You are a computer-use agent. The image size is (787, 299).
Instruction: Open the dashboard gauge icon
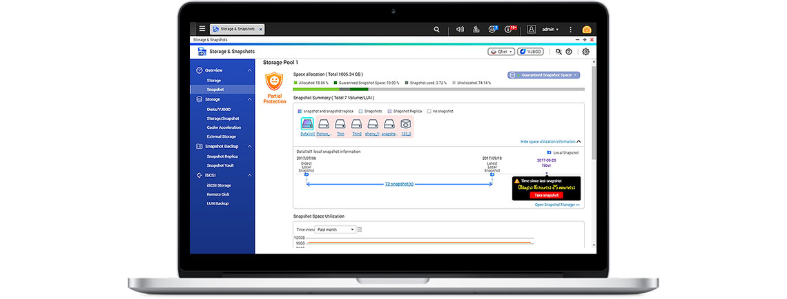[x=587, y=30]
